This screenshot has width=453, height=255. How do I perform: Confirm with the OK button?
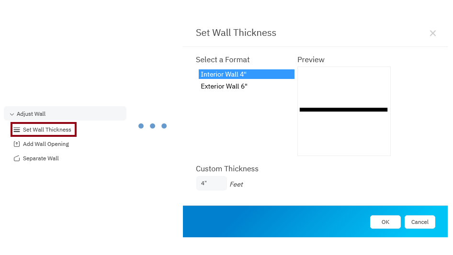pos(385,222)
